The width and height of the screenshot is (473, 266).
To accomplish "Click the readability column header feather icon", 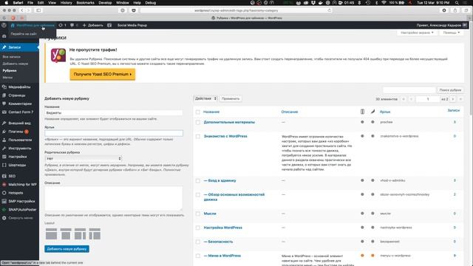I will [x=372, y=112].
